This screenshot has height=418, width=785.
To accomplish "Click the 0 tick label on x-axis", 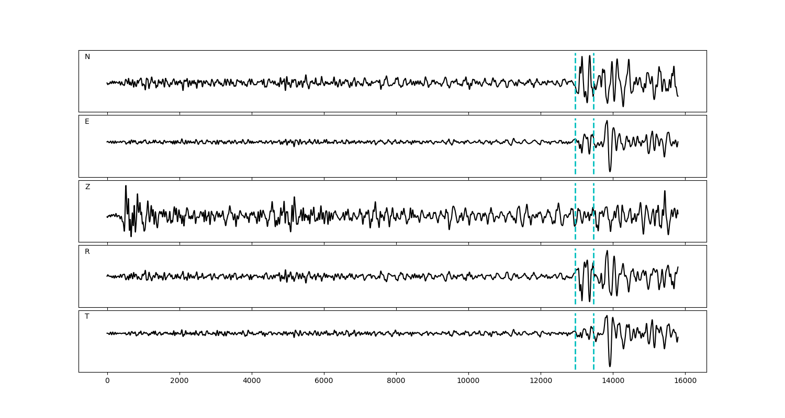I will click(x=107, y=381).
